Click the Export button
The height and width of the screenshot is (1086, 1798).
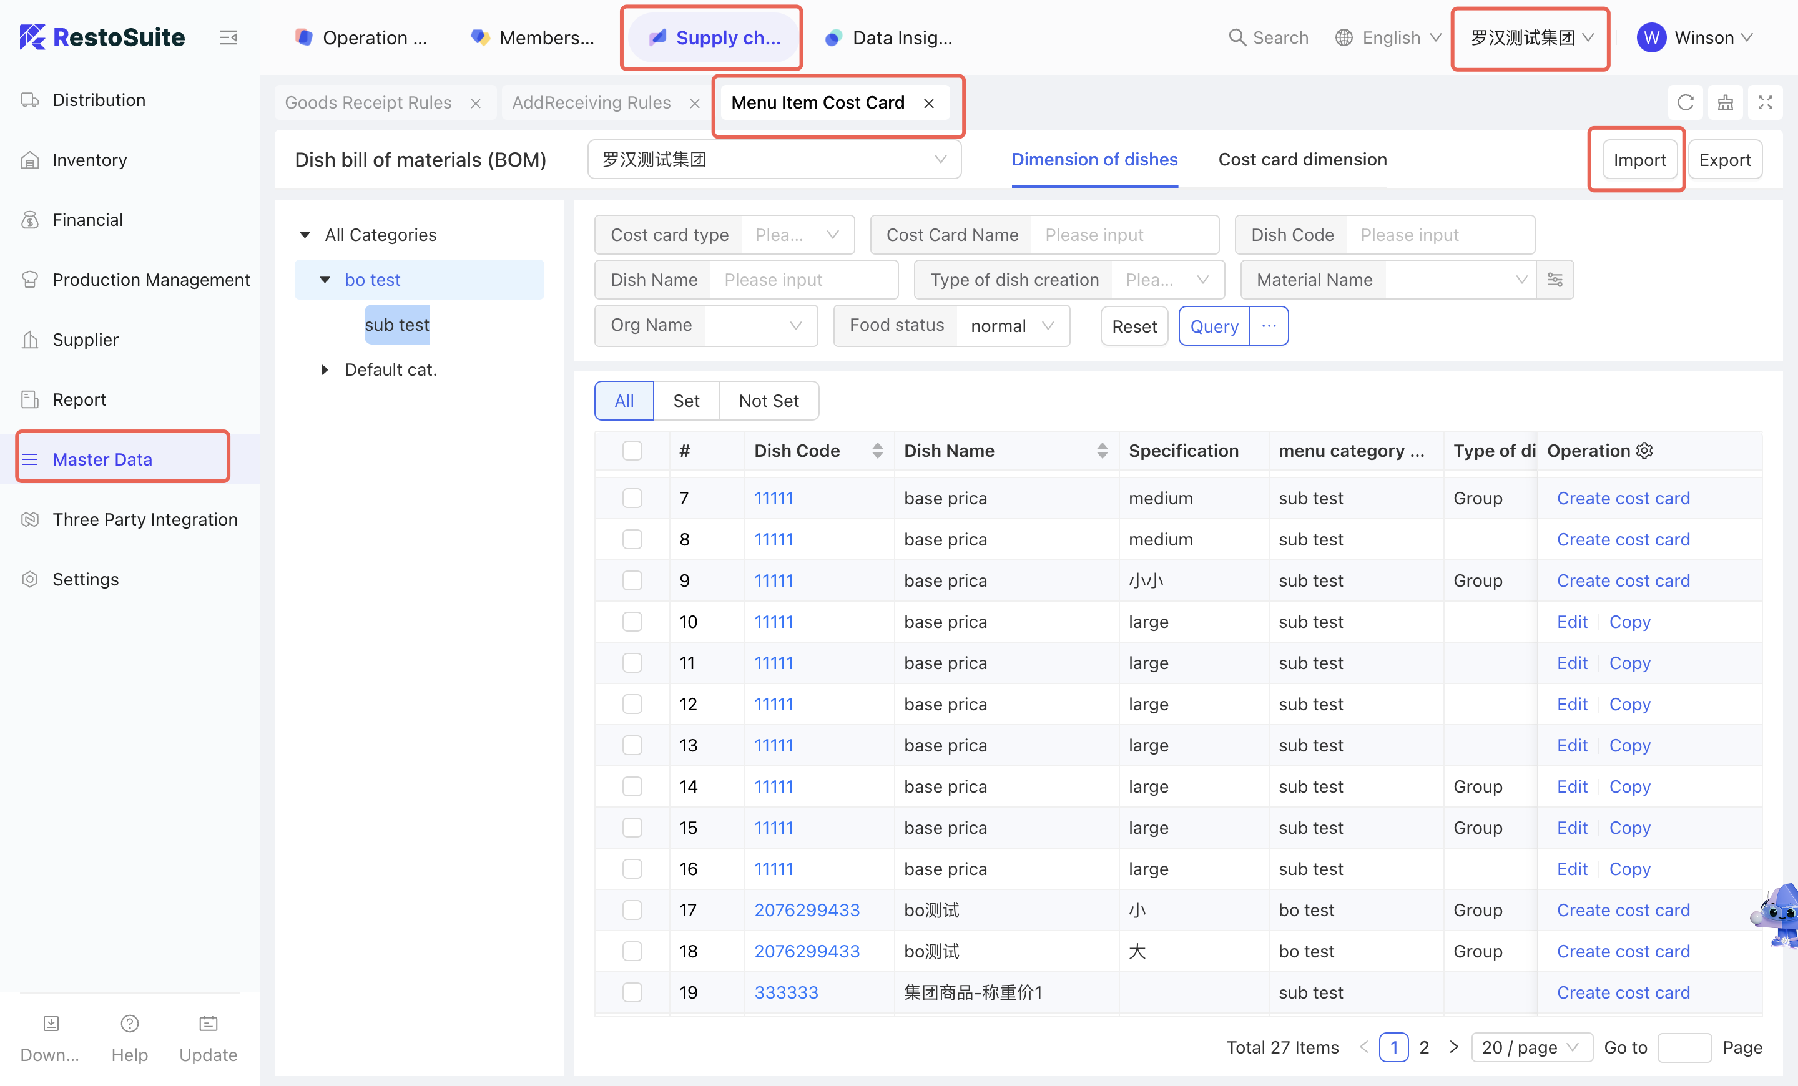click(x=1724, y=160)
